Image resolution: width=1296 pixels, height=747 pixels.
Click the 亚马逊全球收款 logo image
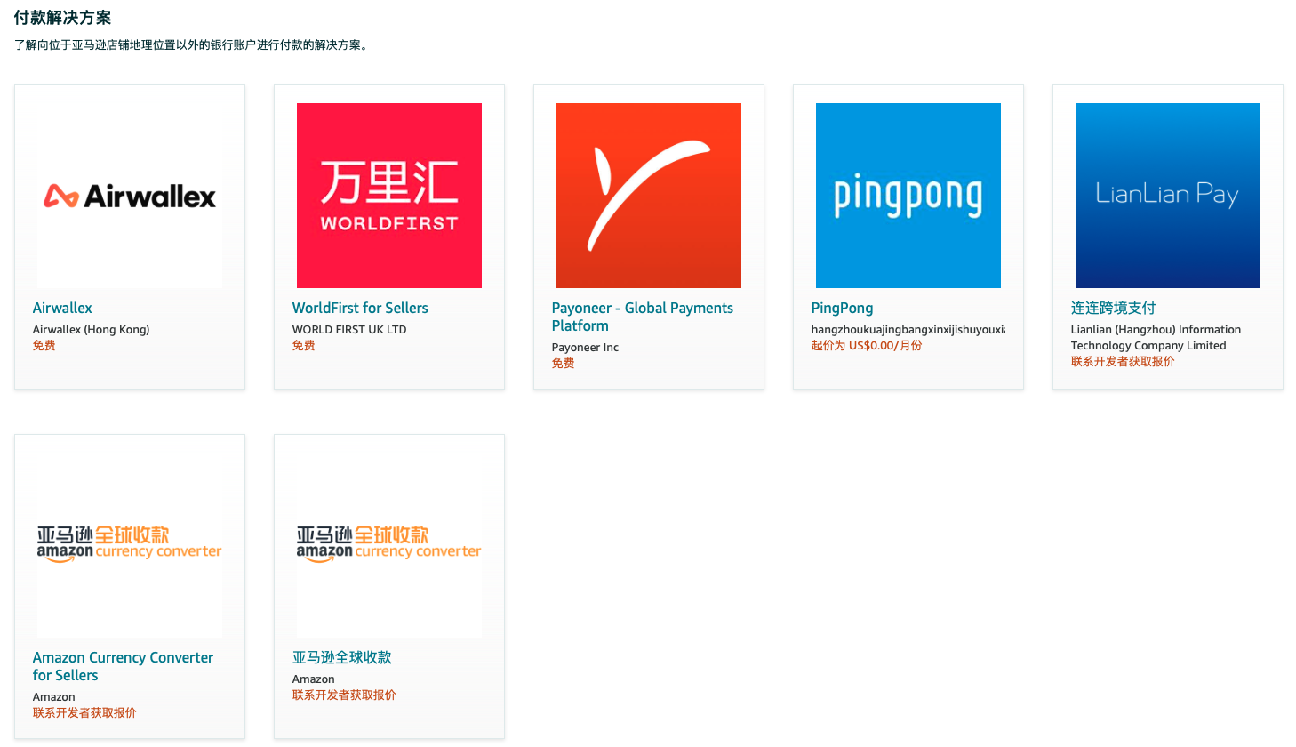pyautogui.click(x=388, y=537)
